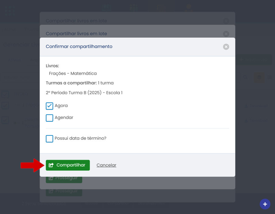The height and width of the screenshot is (214, 275).
Task: Toggle the bottom dimmed checkbox in the book list
Action: (5, 120)
